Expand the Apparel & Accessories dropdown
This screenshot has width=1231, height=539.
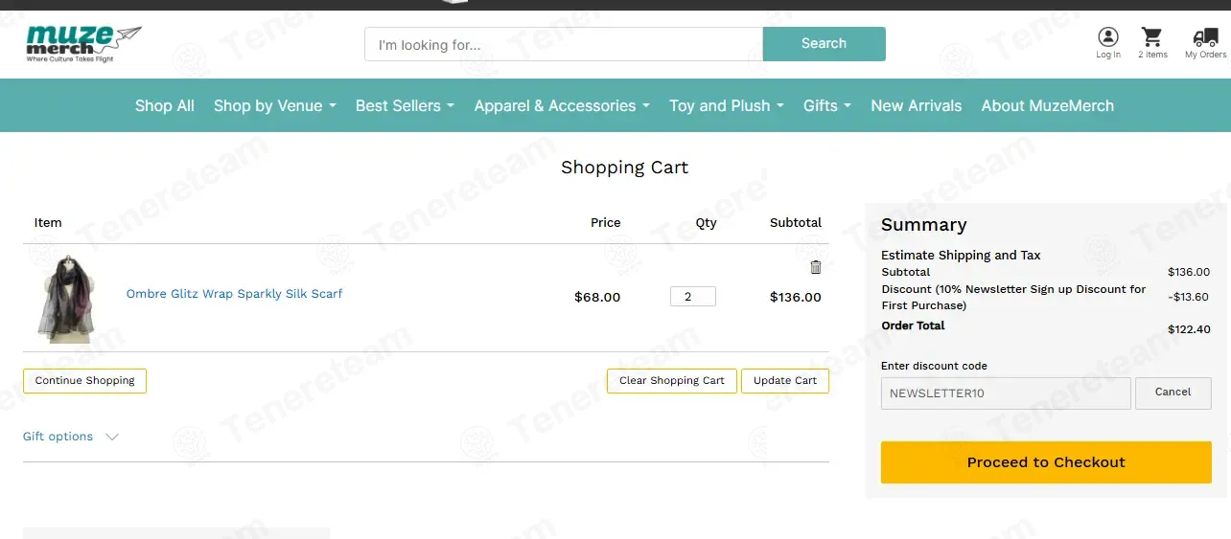562,105
